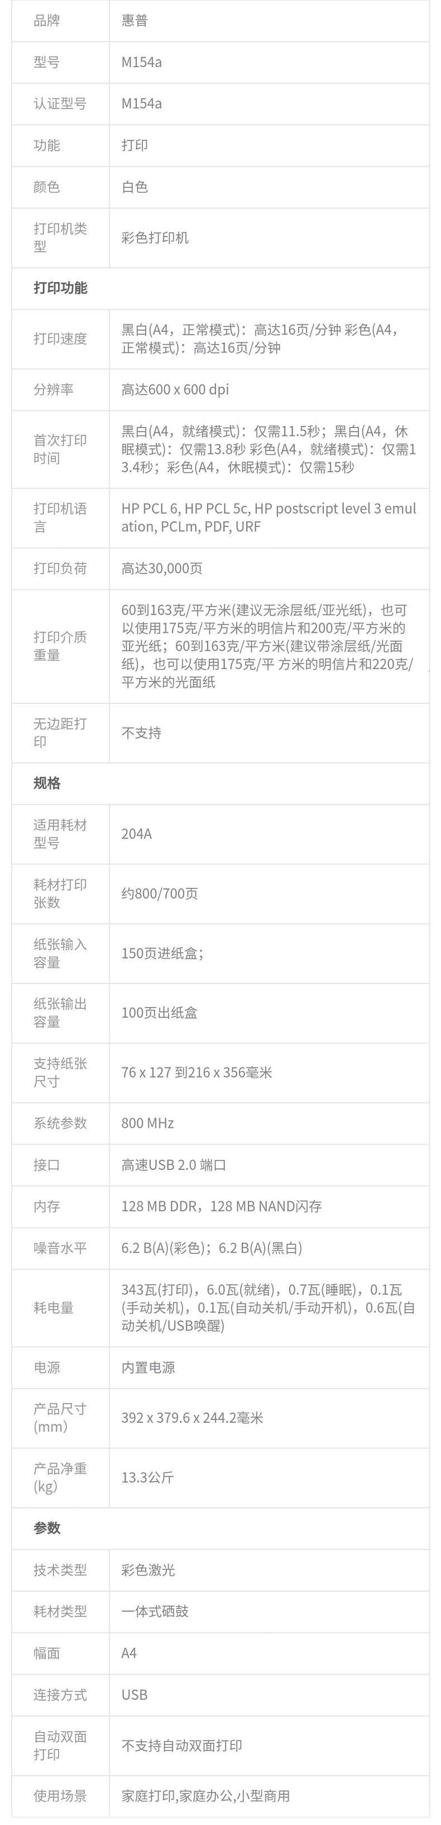This screenshot has height=1825, width=441.
Task: Click the brand value 惠普
Action: (135, 21)
